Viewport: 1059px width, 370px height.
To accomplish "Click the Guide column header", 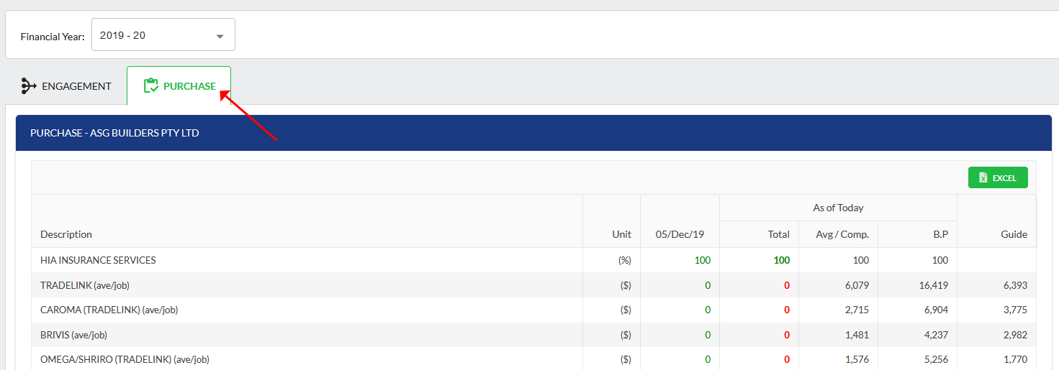I will tap(1014, 234).
